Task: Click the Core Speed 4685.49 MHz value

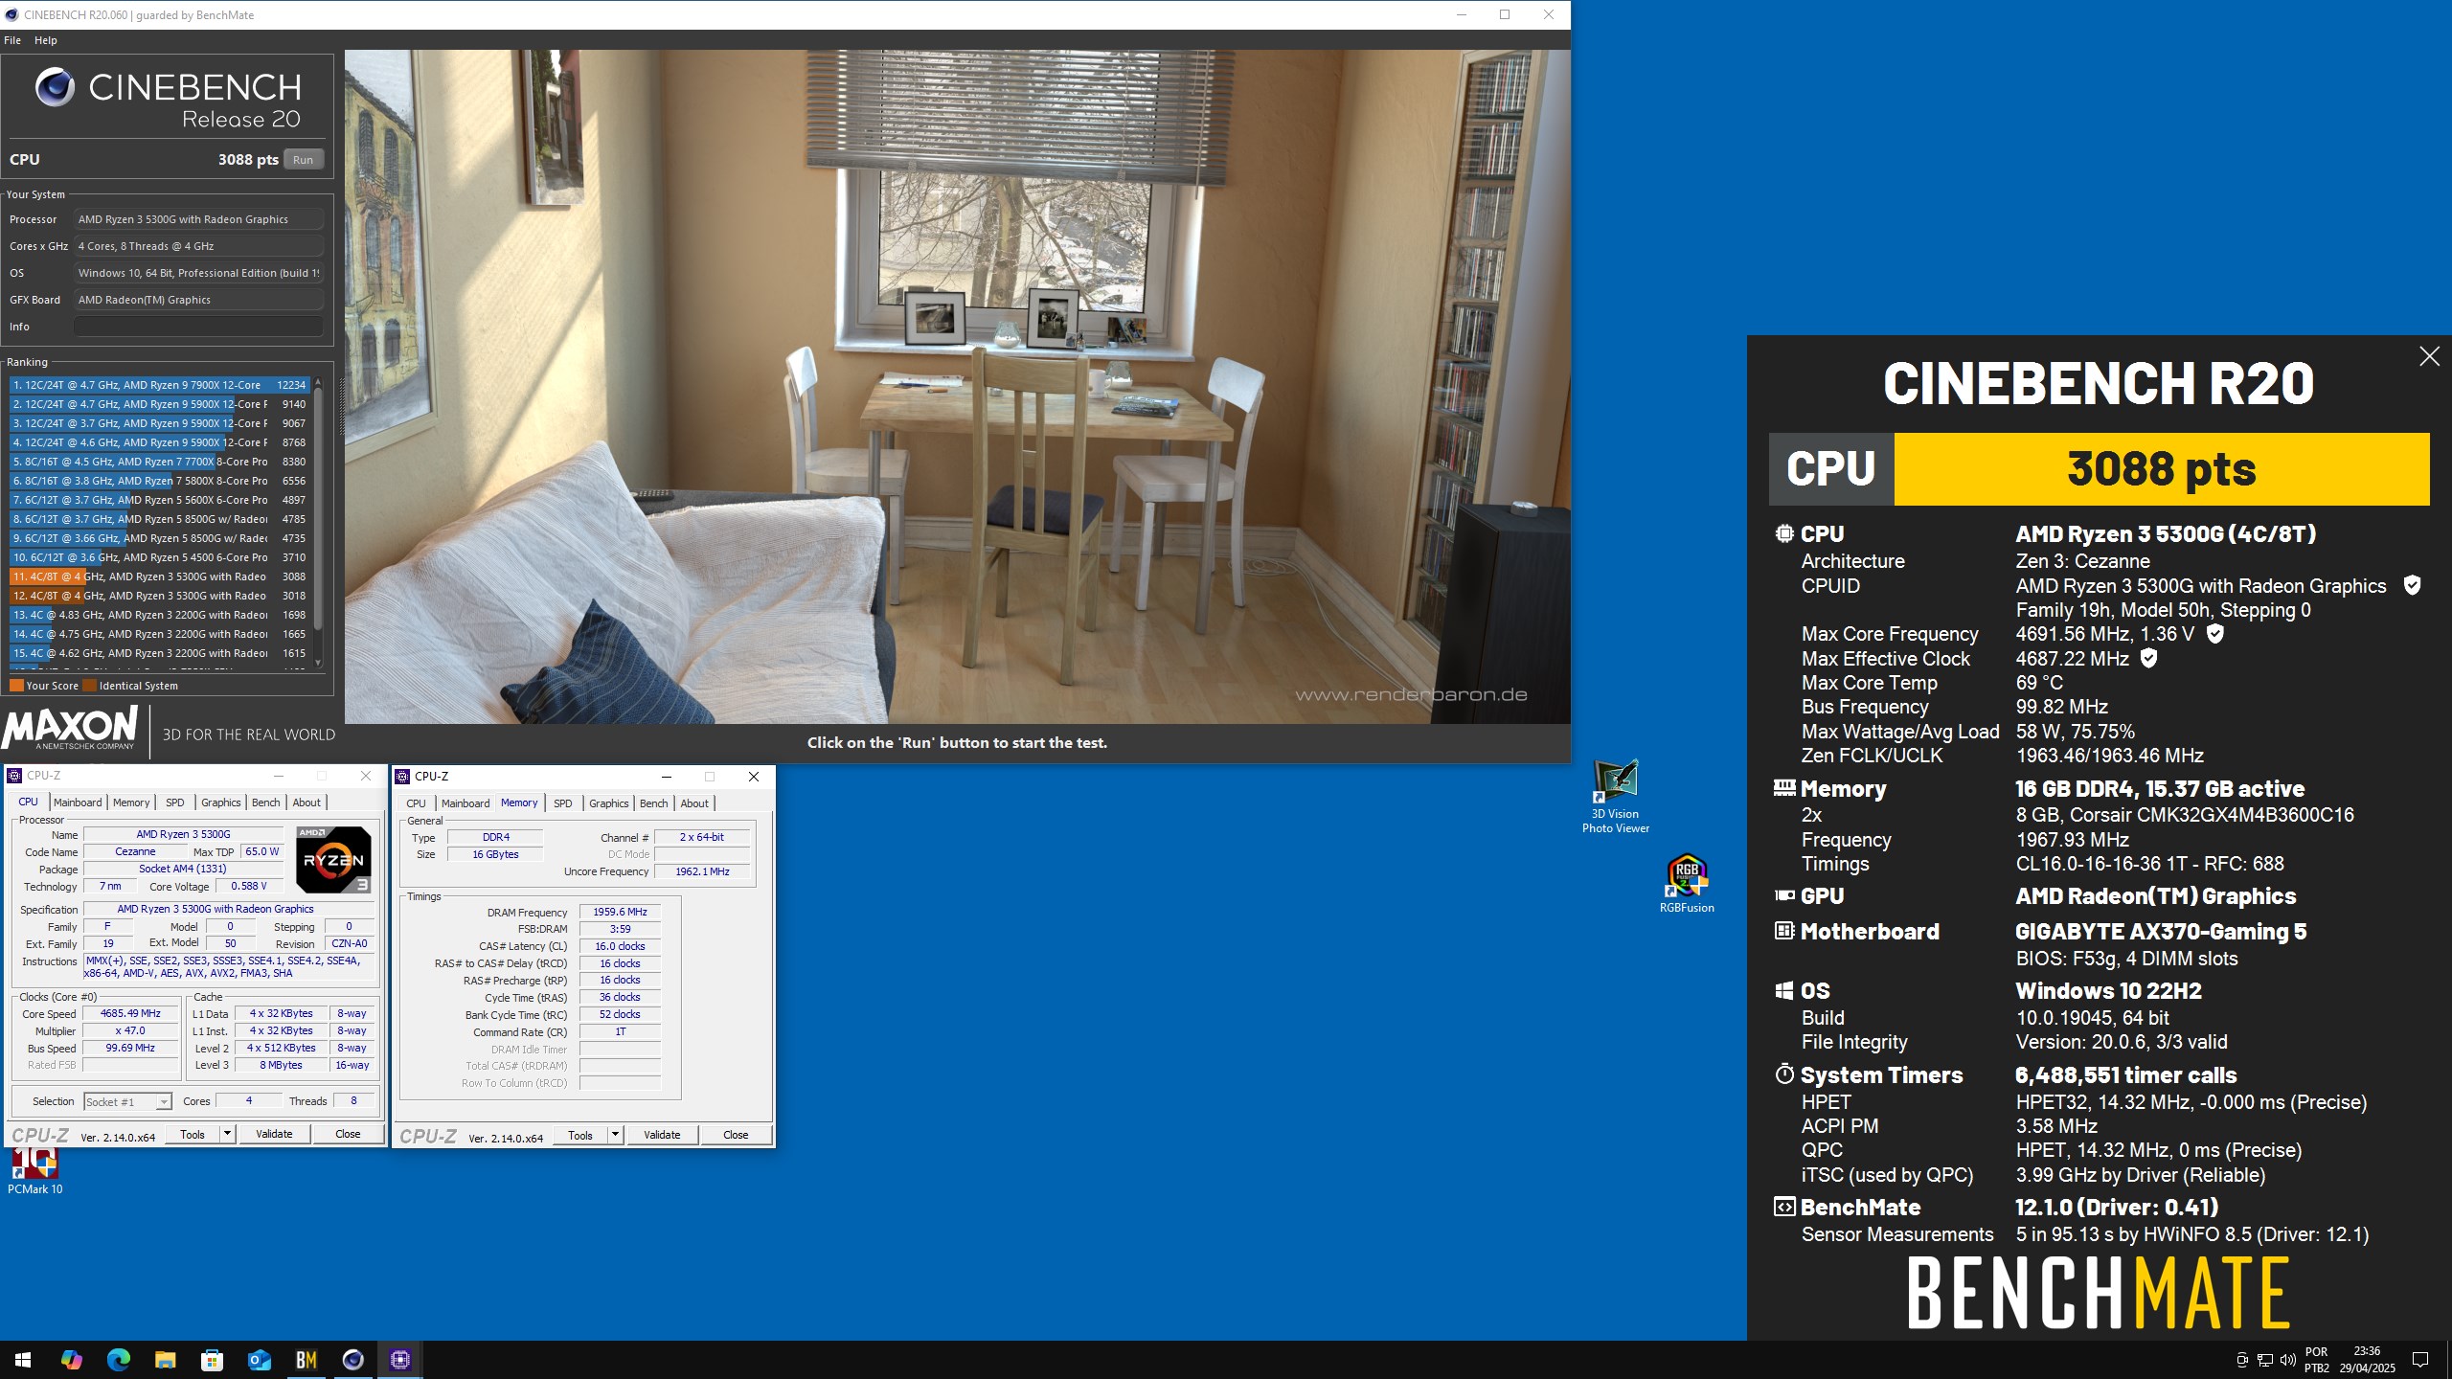Action: 131,1013
